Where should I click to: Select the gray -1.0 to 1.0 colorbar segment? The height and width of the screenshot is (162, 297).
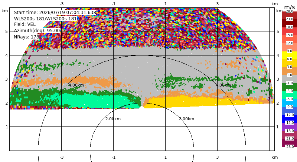[x=290, y=79]
